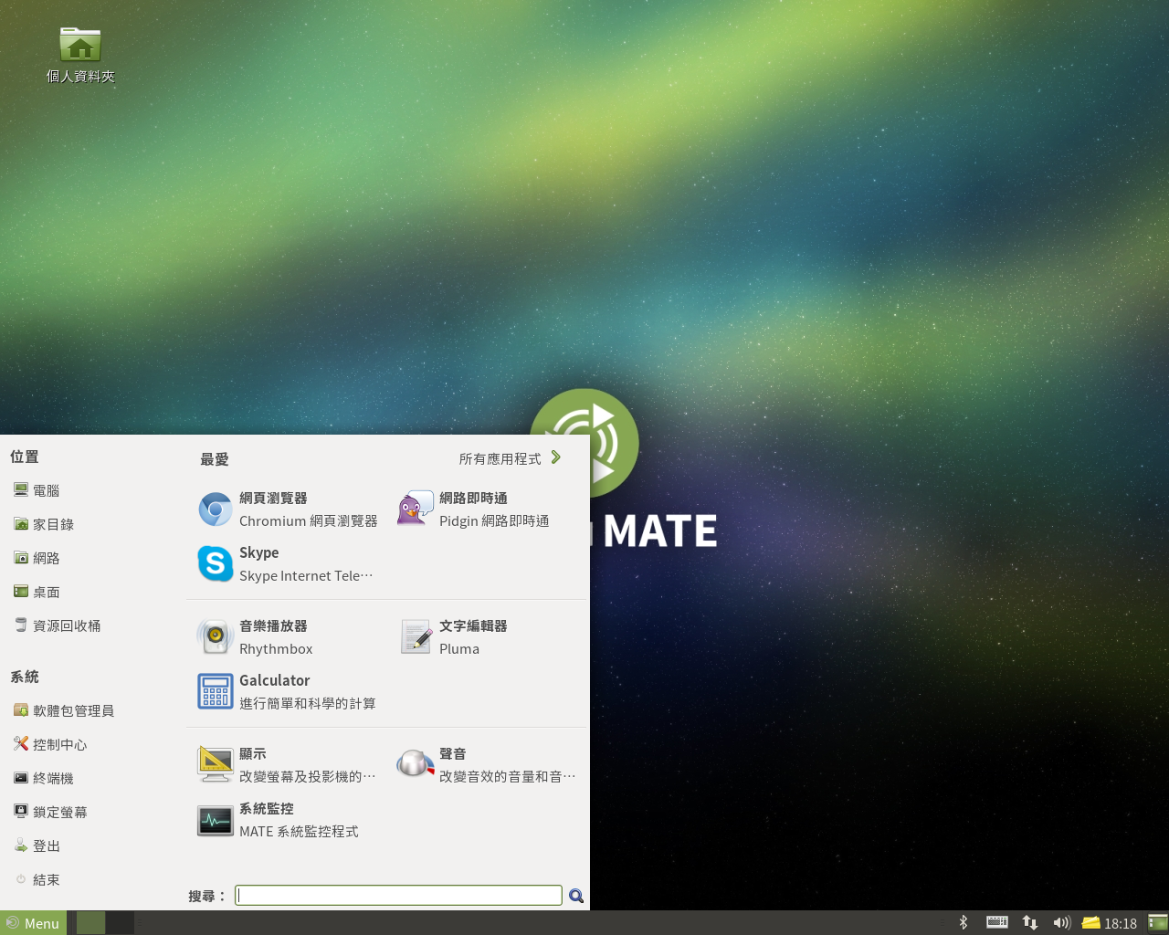Open 桌面 desktop folder

click(37, 592)
